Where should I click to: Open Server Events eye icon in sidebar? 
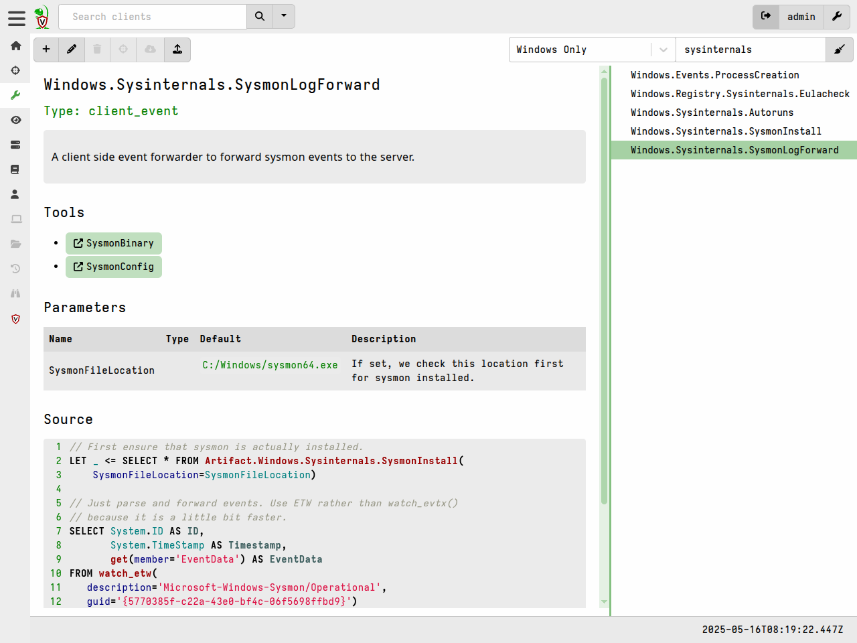(15, 120)
